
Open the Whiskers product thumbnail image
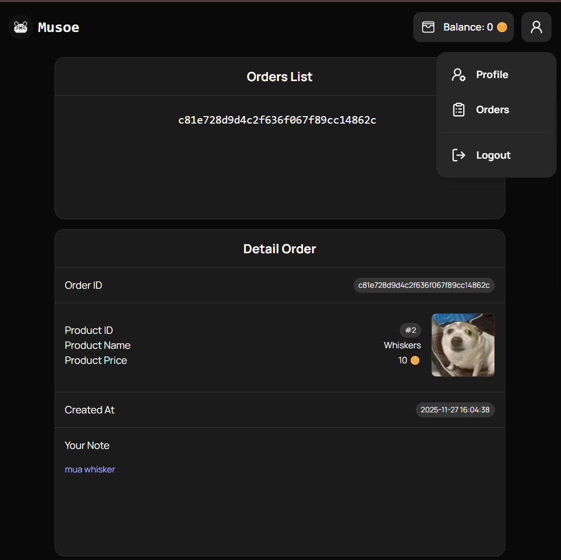463,345
